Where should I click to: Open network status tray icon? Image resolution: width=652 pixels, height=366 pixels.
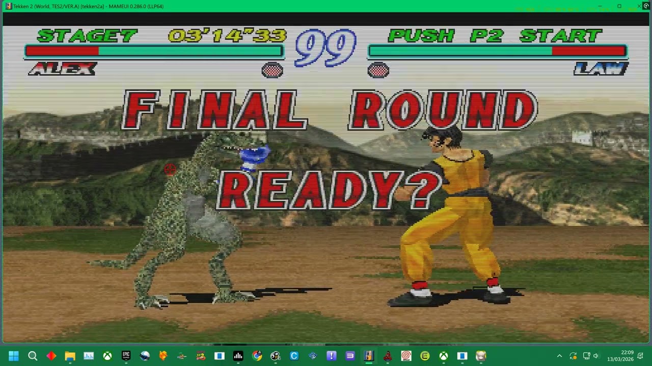click(586, 356)
